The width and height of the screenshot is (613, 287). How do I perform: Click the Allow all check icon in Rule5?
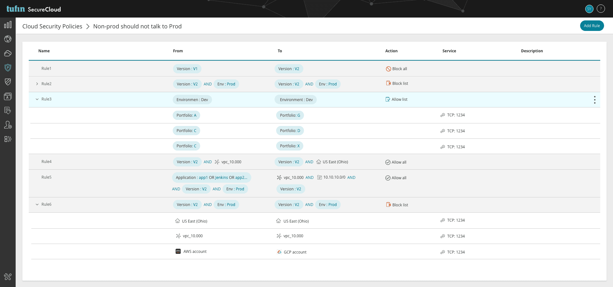pos(388,178)
